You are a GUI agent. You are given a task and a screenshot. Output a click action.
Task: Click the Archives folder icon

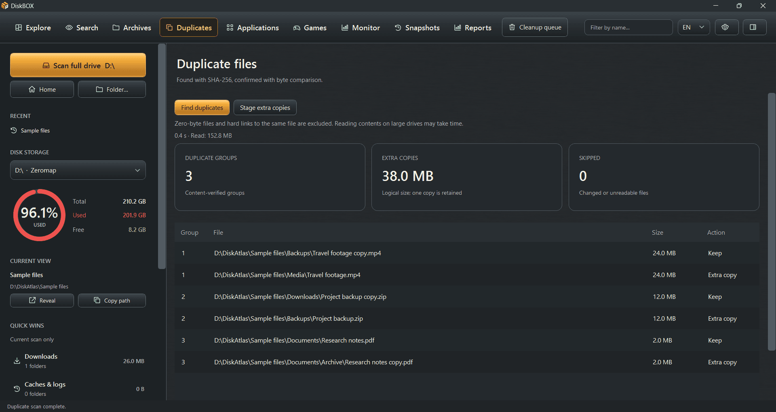point(116,27)
